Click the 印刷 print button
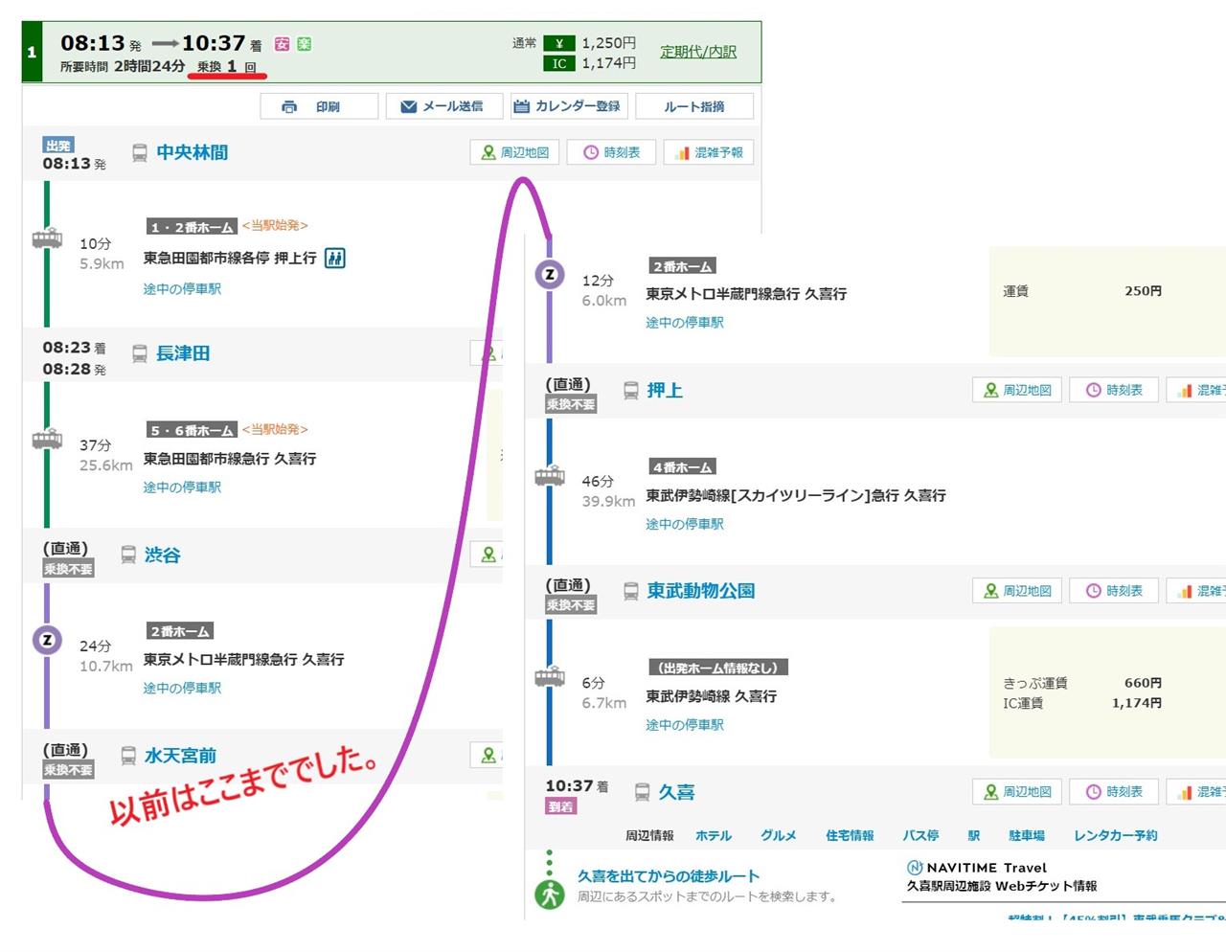This screenshot has height=952, width=1226. 319,106
